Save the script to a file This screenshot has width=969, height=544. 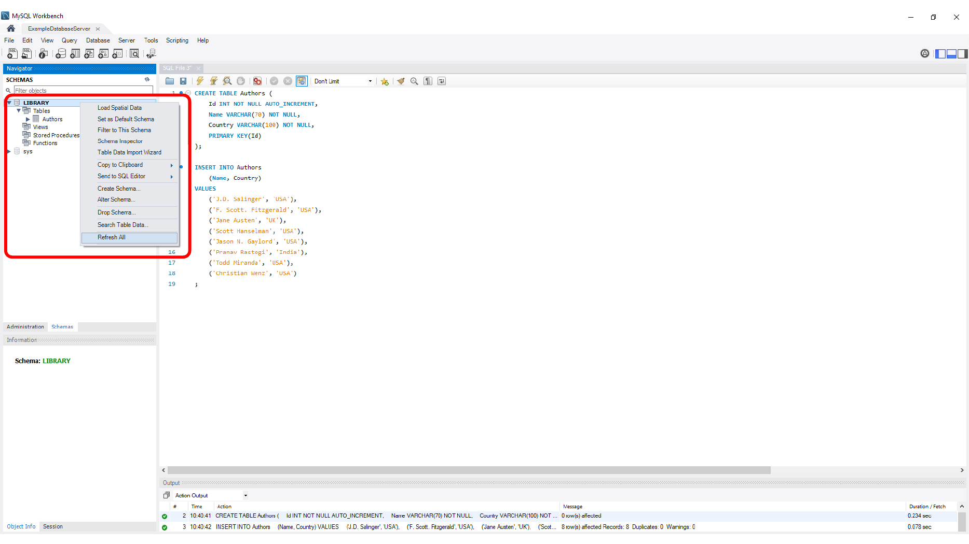[x=183, y=81]
